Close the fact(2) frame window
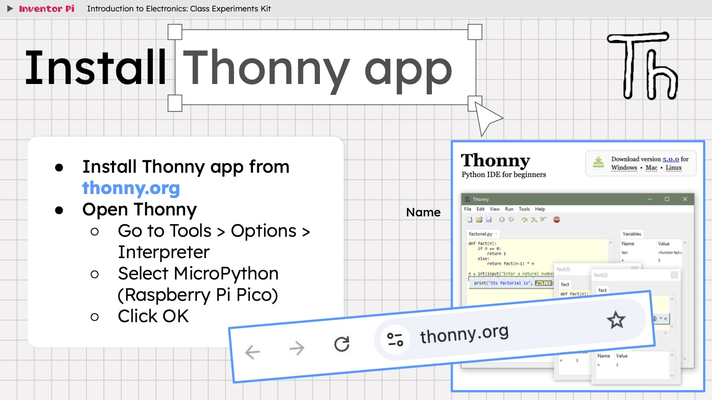This screenshot has width=712, height=400. (674, 275)
